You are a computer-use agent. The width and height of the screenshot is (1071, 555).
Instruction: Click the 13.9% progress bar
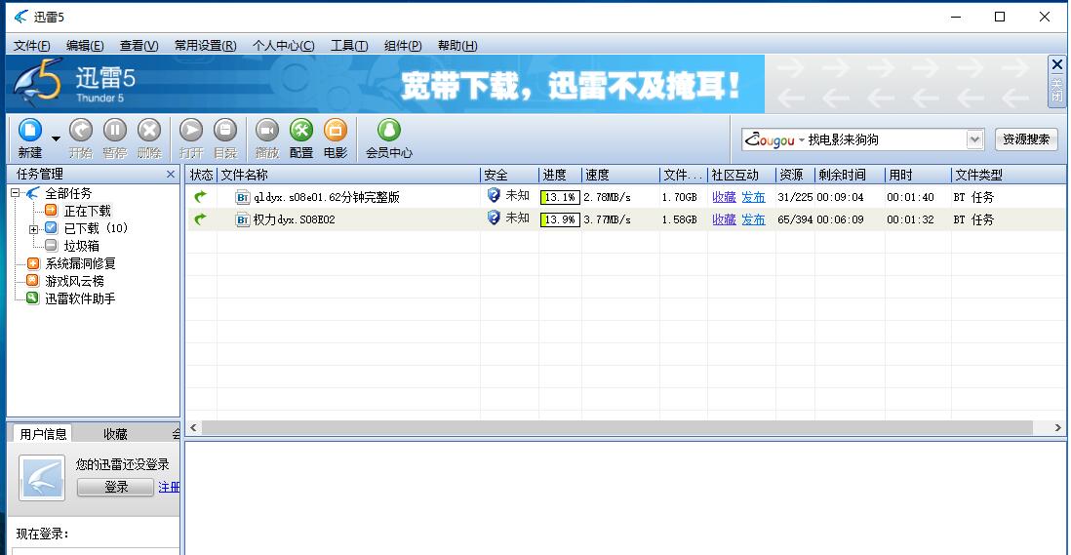pyautogui.click(x=560, y=219)
